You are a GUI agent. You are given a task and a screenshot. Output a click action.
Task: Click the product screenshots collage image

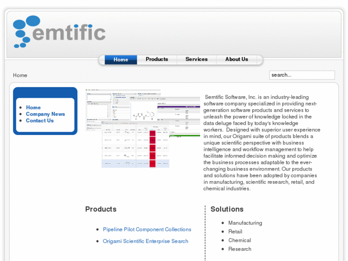tap(143, 128)
